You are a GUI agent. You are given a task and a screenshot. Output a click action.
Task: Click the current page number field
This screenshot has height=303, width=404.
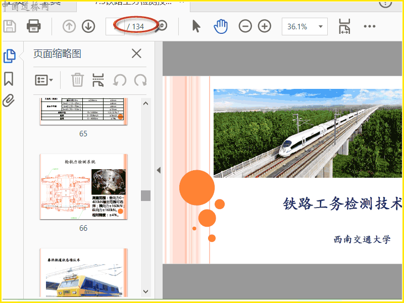115,26
